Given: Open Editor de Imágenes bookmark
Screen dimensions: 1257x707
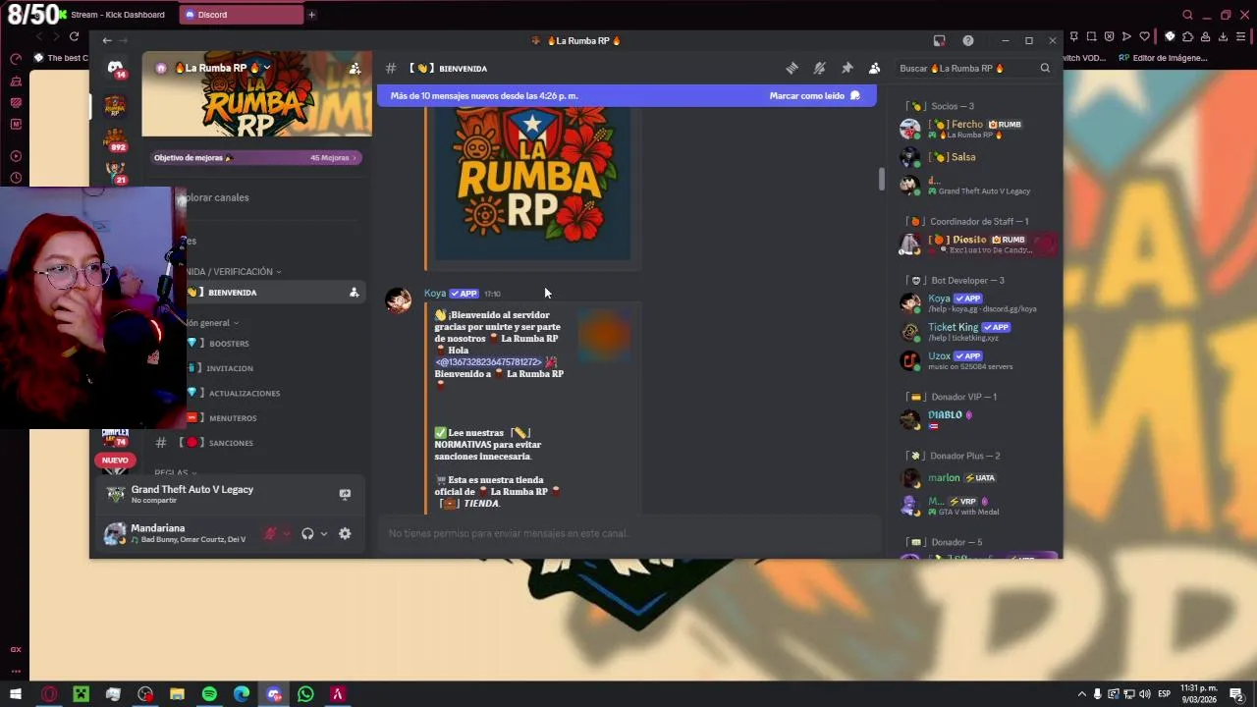Looking at the screenshot, I should click(x=1163, y=58).
